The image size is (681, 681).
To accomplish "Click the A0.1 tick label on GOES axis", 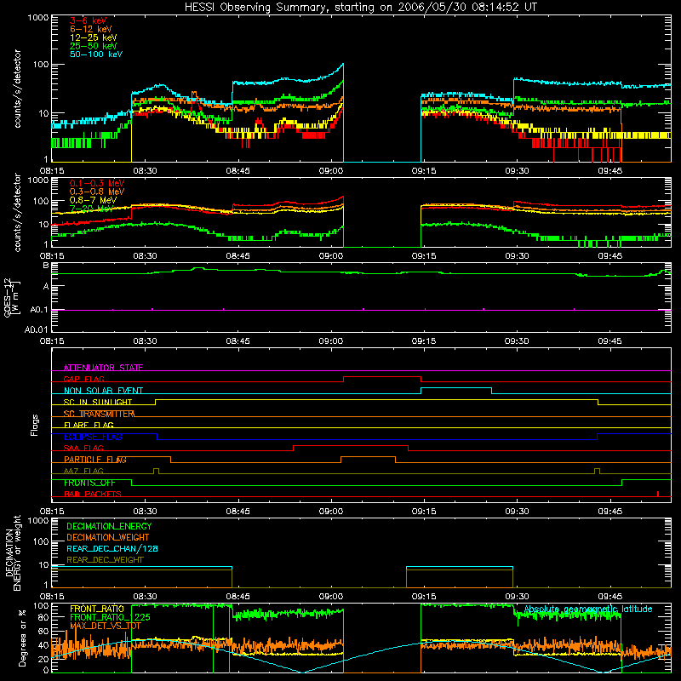I will [x=39, y=310].
